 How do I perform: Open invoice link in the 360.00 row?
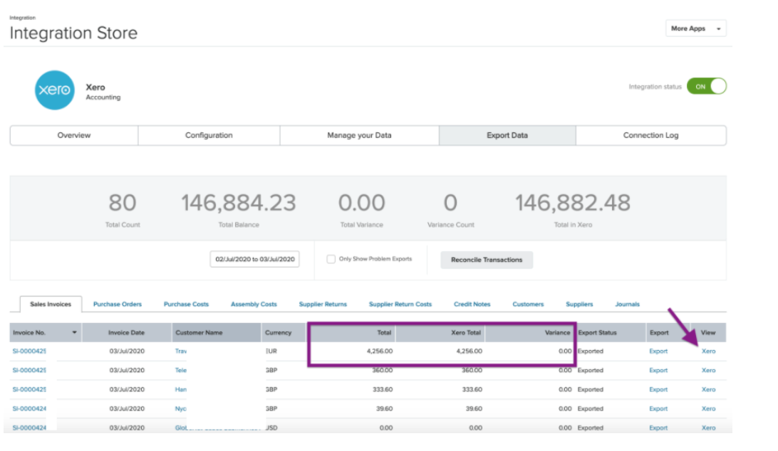coord(29,371)
